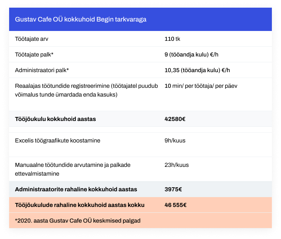The width and height of the screenshot is (281, 239).
Task: Click the '10,35 (tööandja kulu) €/h' value
Action: (x=197, y=70)
